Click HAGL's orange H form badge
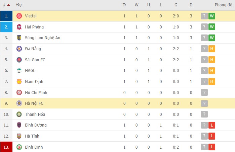This screenshot has width=235, height=152. click(211, 71)
